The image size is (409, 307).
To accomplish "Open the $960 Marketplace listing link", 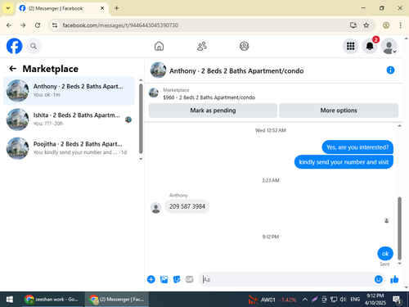I will click(209, 97).
